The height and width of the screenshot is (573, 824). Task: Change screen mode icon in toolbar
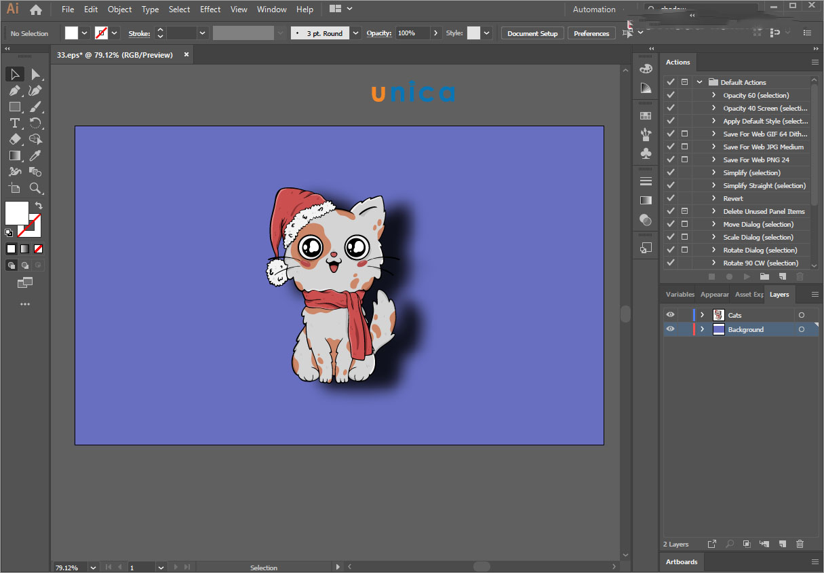[25, 282]
